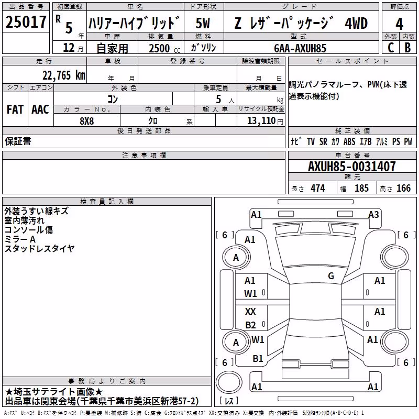Screen dimensions: 419x419
Task: Click the registration month 12
Action: [x=69, y=48]
